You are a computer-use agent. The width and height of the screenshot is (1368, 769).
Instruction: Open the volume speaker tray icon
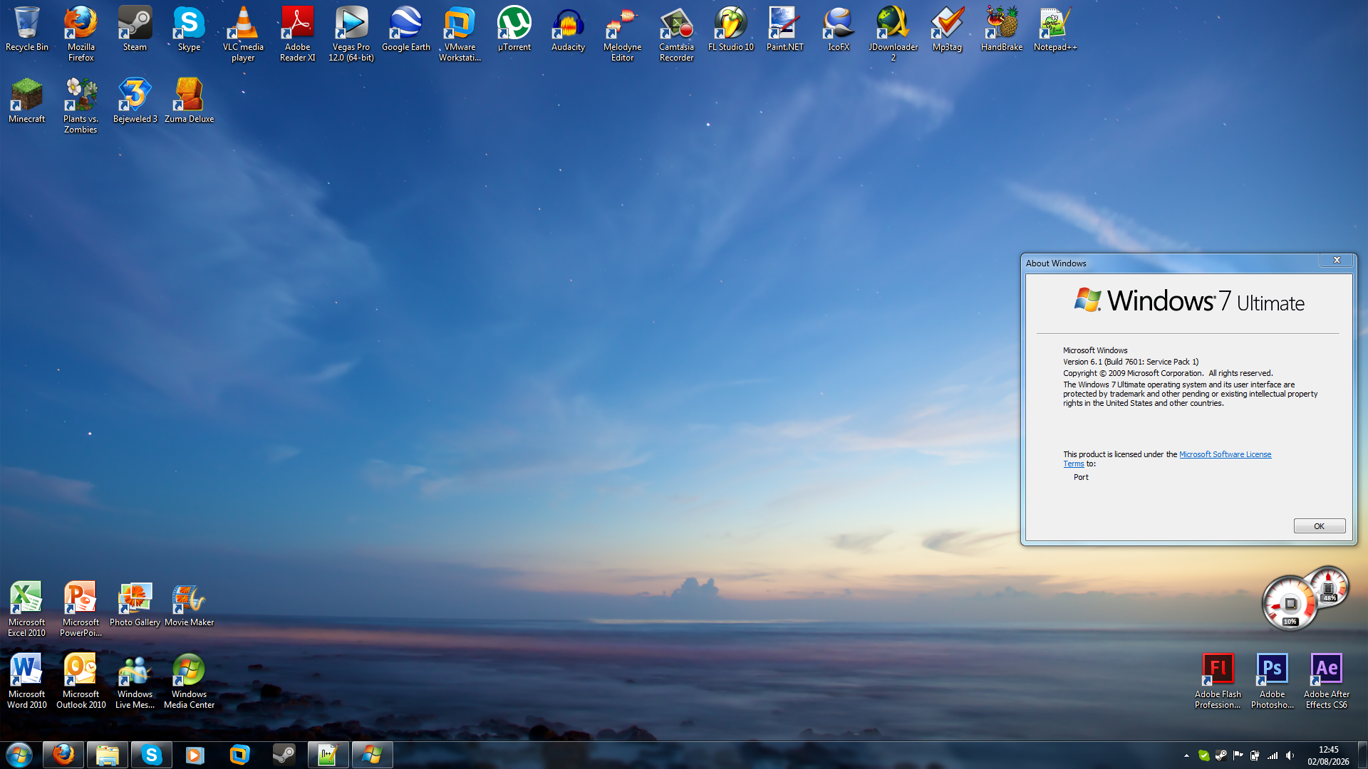pos(1290,755)
